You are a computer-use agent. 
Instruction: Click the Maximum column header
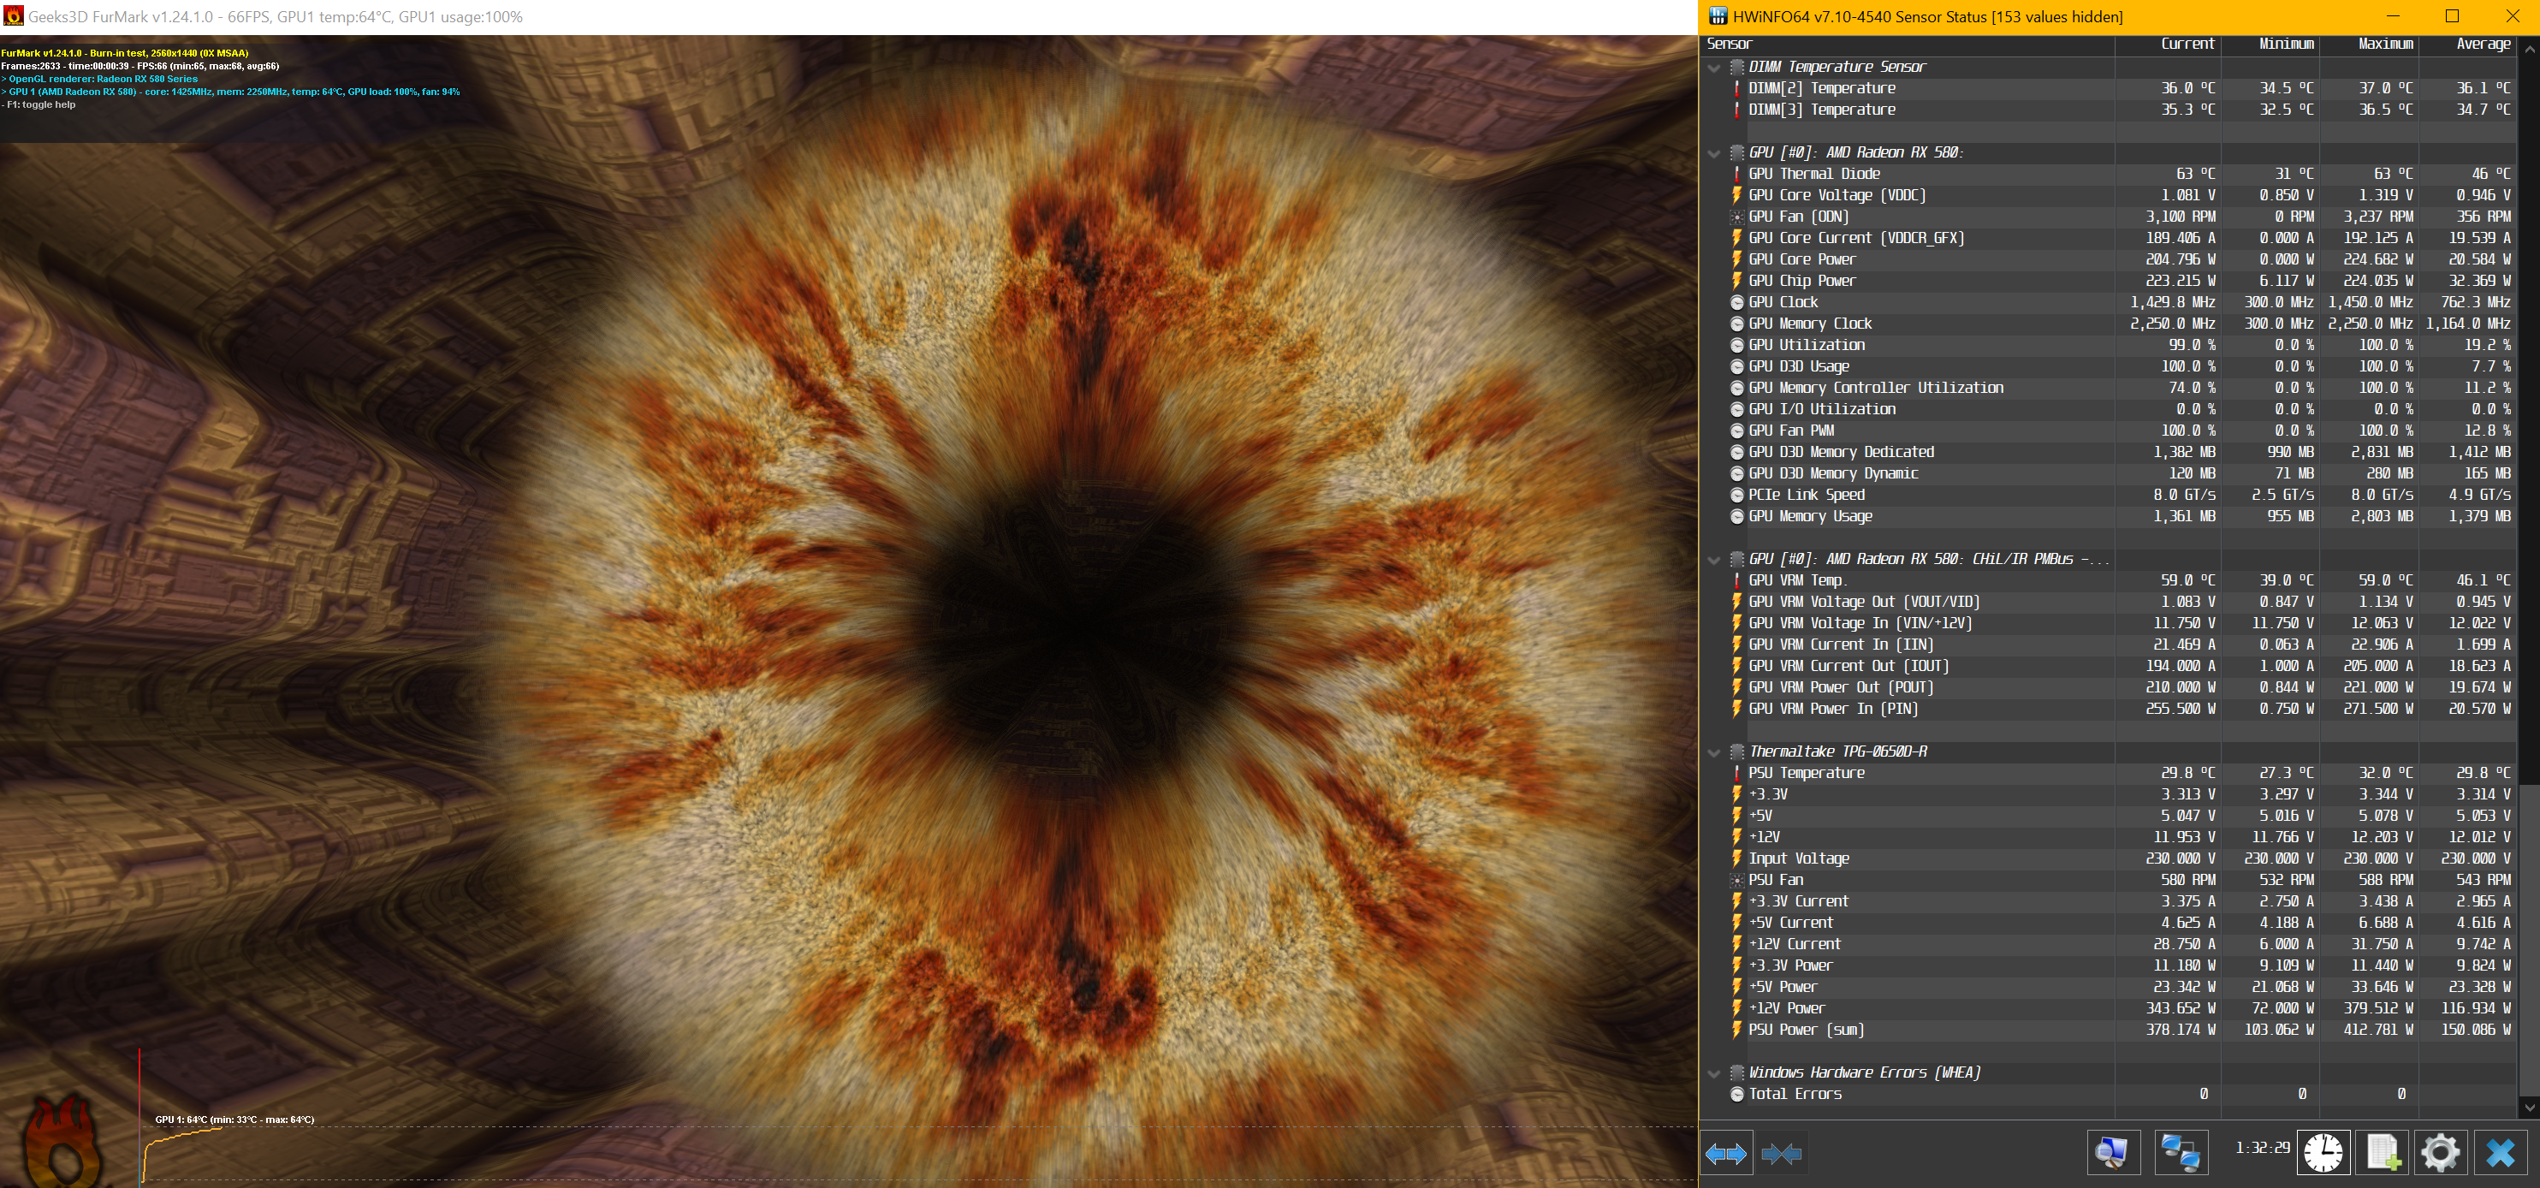point(2384,45)
